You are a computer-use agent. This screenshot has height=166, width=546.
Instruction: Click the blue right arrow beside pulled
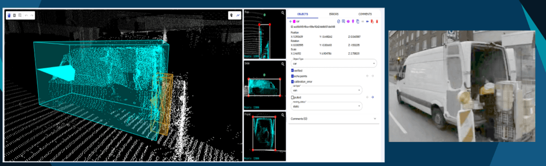coord(372,97)
